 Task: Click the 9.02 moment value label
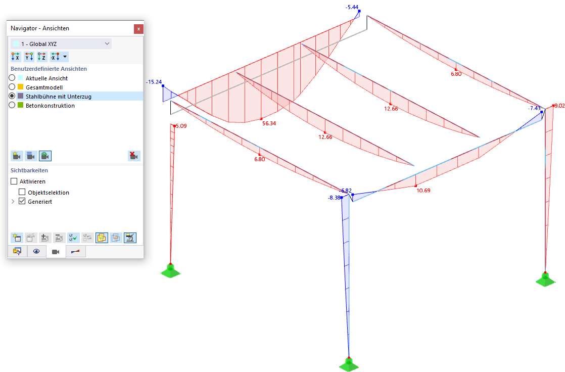(559, 106)
